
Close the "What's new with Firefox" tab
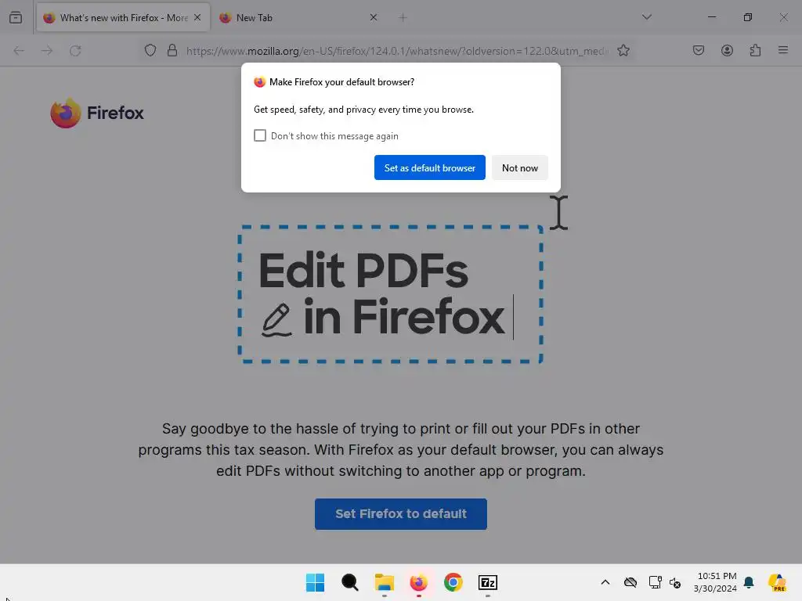pyautogui.click(x=197, y=17)
